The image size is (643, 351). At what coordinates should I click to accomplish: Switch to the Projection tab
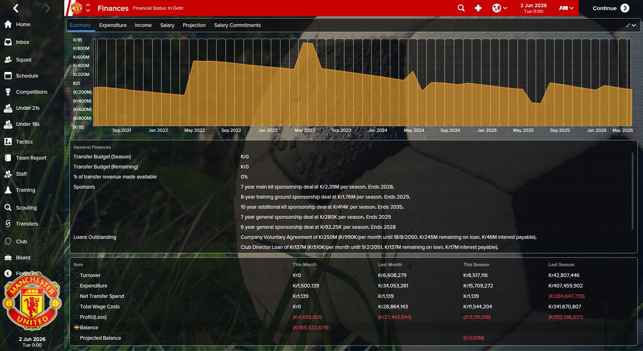pyautogui.click(x=194, y=25)
